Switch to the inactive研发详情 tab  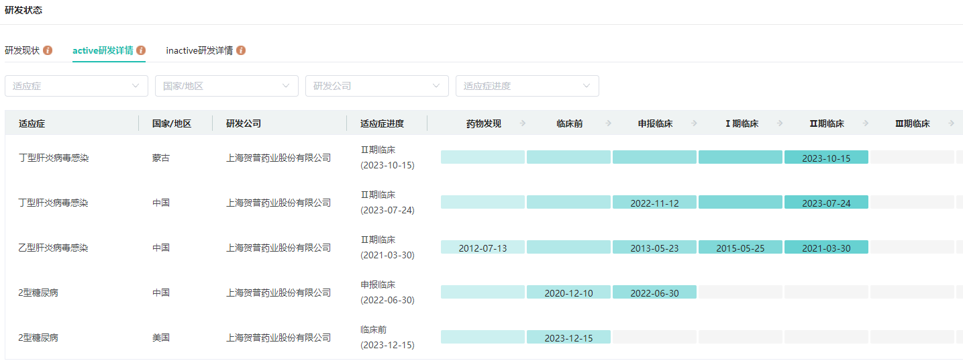[x=199, y=50]
